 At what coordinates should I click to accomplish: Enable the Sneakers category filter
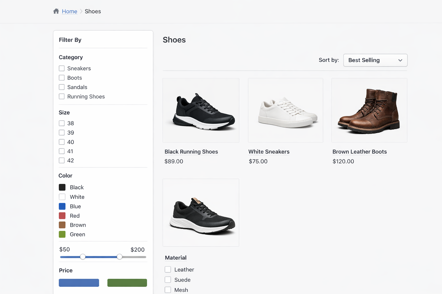(62, 68)
